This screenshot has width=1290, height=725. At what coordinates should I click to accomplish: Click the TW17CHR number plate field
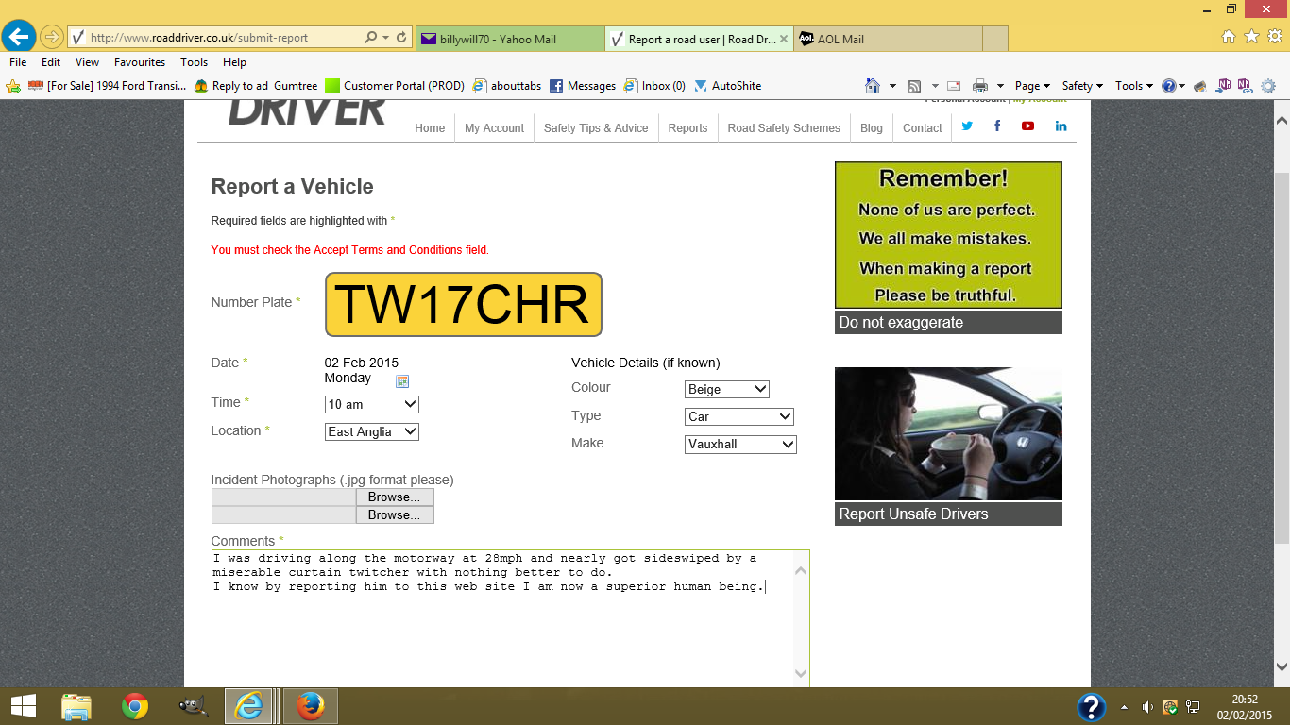point(464,304)
